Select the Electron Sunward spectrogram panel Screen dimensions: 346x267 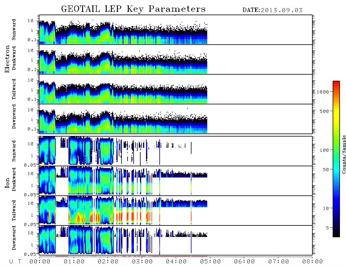[x=176, y=30]
